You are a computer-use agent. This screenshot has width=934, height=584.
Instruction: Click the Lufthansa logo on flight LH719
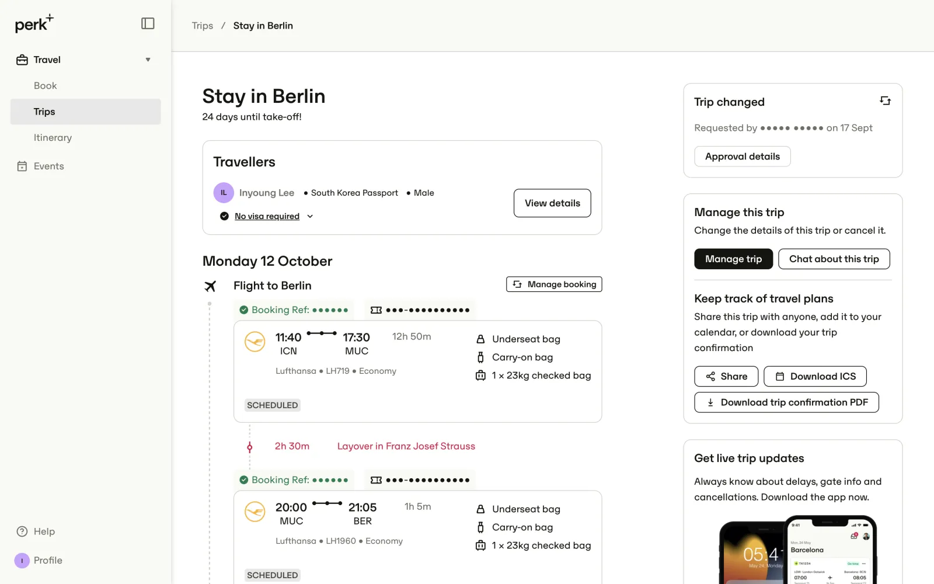pos(255,342)
